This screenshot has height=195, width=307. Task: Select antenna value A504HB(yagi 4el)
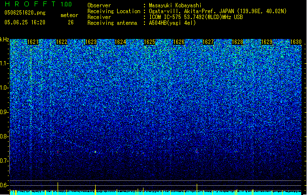[x=172, y=23]
